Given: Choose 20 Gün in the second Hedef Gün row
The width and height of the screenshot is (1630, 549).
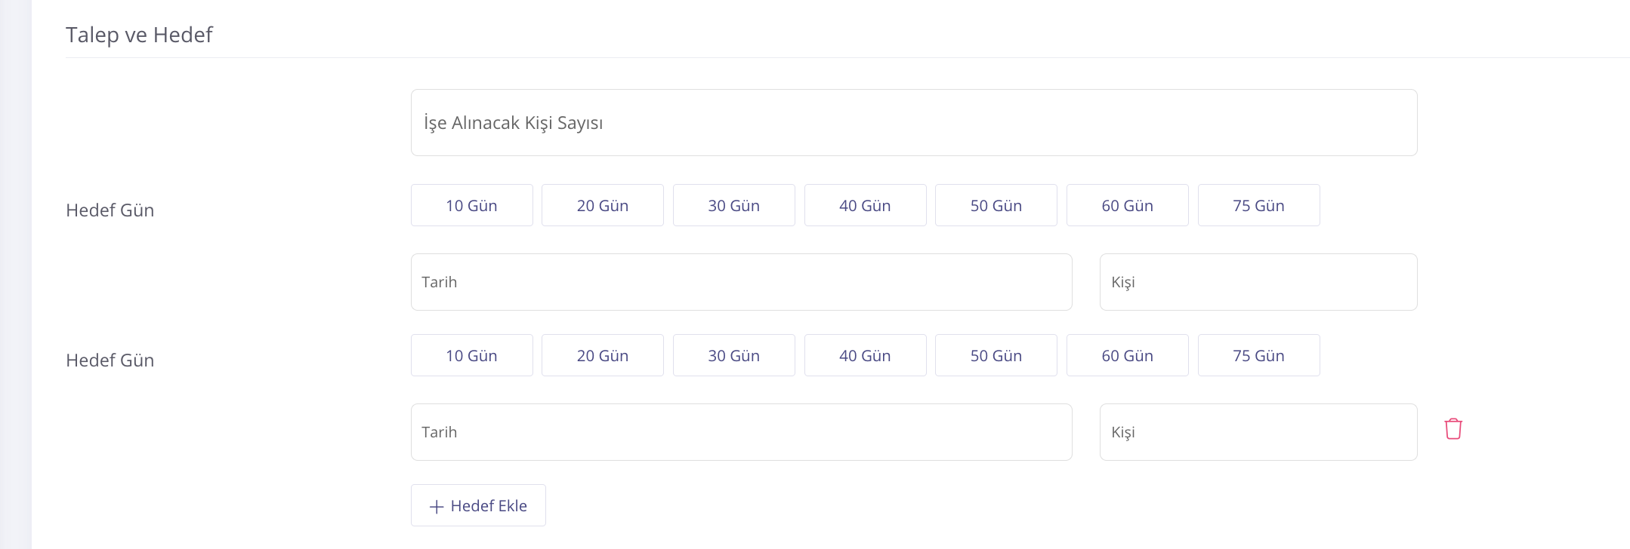Looking at the screenshot, I should 603,355.
